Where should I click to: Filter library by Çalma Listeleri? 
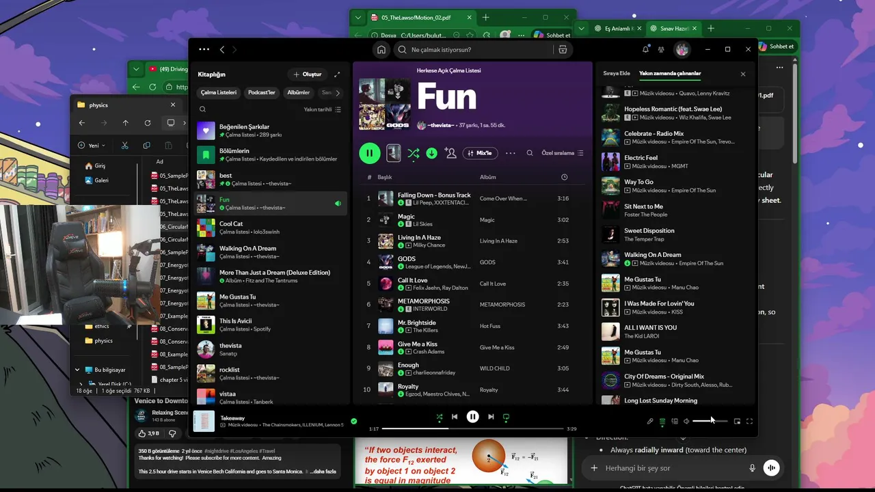(219, 92)
